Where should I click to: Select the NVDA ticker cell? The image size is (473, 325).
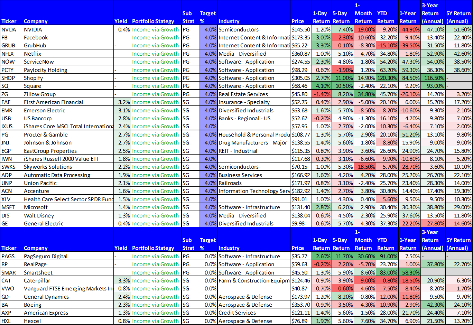pos(11,29)
